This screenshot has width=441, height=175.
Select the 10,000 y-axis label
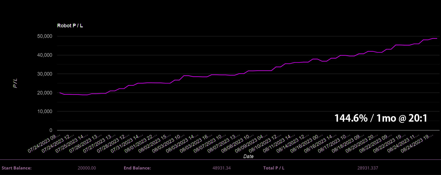tap(45, 111)
